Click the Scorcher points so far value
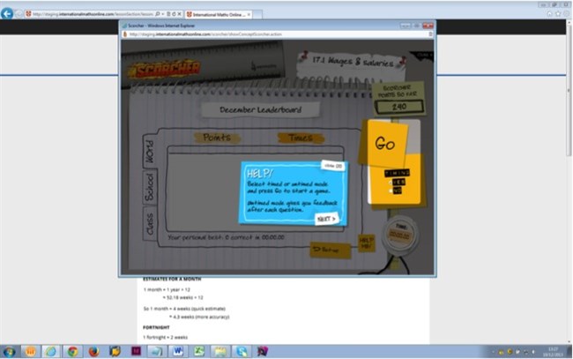The width and height of the screenshot is (573, 359). 399,107
